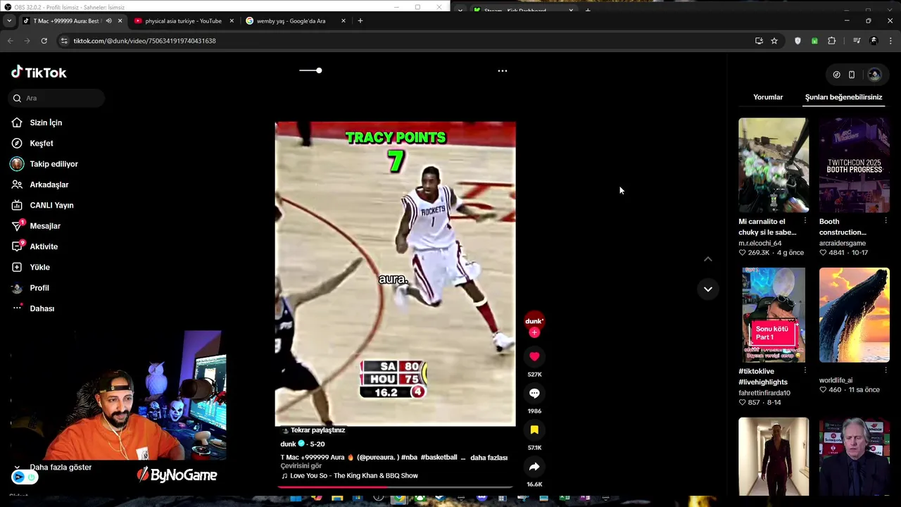Open the Keşfet explore page
The width and height of the screenshot is (901, 507).
pyautogui.click(x=41, y=143)
